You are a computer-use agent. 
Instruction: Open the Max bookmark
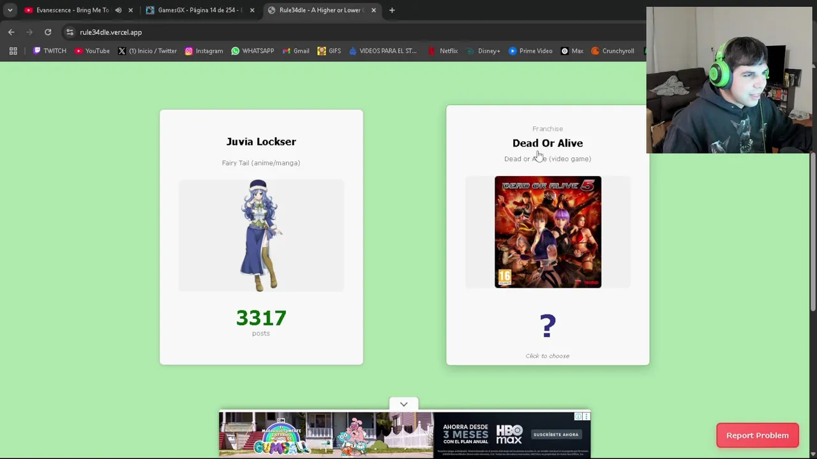coord(571,51)
